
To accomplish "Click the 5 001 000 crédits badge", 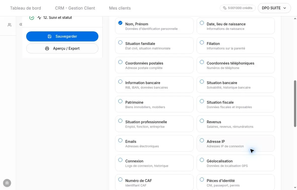I will 238,8.
